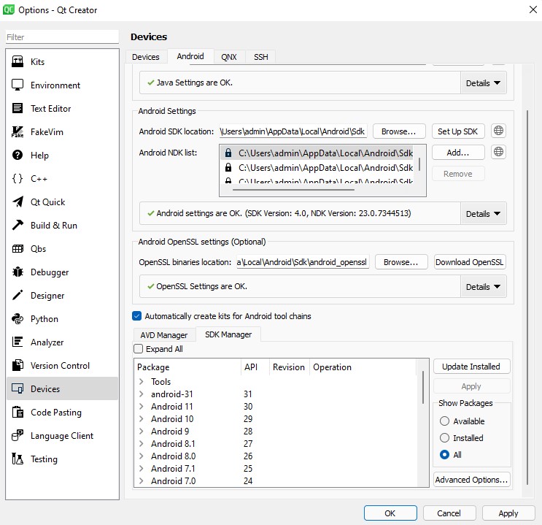Image resolution: width=542 pixels, height=525 pixels.
Task: Go to Qt Quick settings
Action: tap(47, 202)
